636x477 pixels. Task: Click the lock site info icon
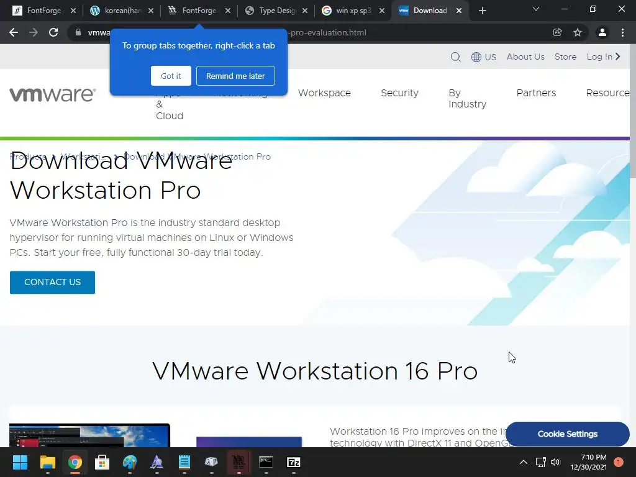(x=78, y=32)
